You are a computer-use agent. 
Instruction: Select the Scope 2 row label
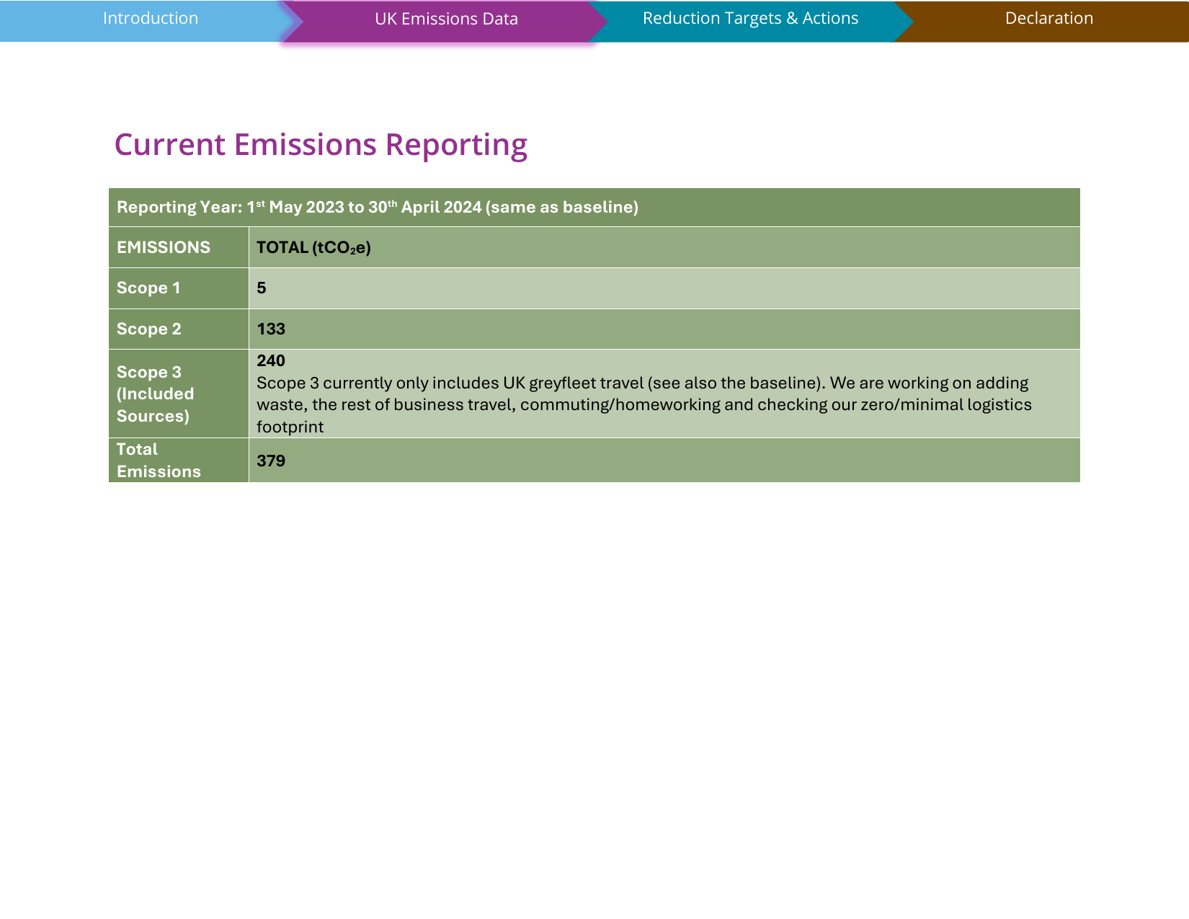[x=149, y=329]
